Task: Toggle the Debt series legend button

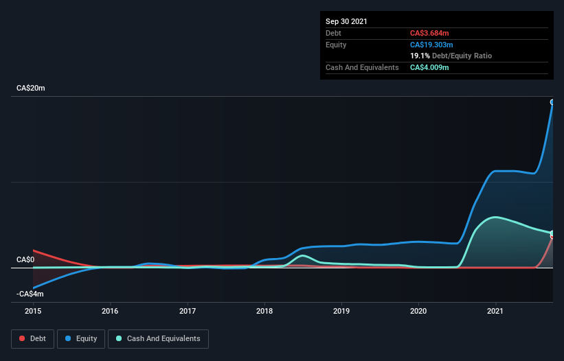Action: point(32,339)
